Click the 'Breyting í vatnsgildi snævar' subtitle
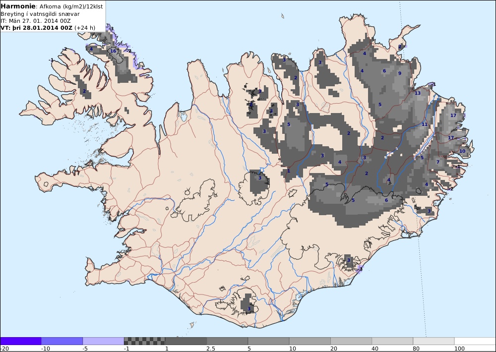The width and height of the screenshot is (496, 352). pos(40,14)
